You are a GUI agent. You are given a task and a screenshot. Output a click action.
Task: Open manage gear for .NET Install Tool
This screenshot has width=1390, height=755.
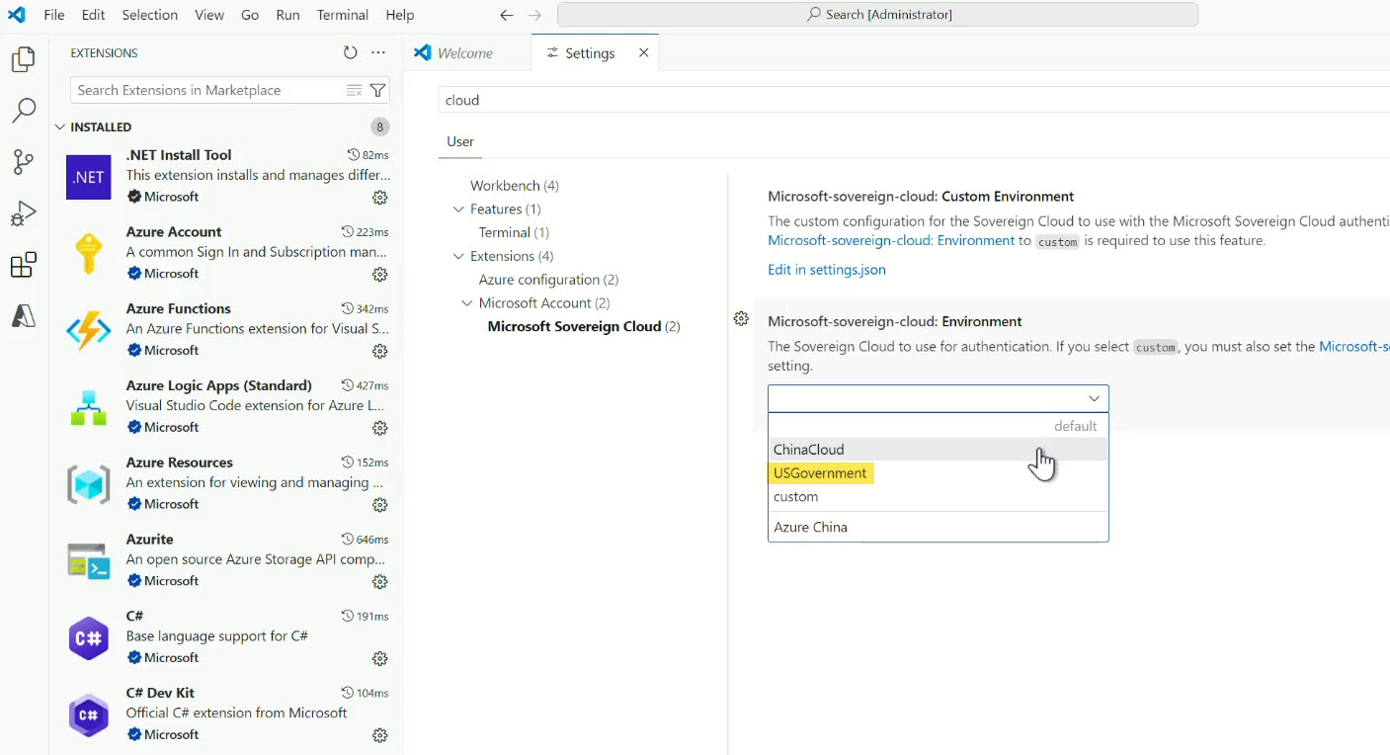pyautogui.click(x=379, y=197)
